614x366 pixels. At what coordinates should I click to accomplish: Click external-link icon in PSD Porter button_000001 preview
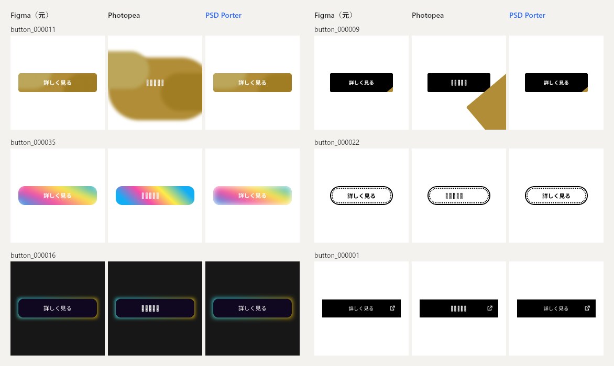(587, 308)
